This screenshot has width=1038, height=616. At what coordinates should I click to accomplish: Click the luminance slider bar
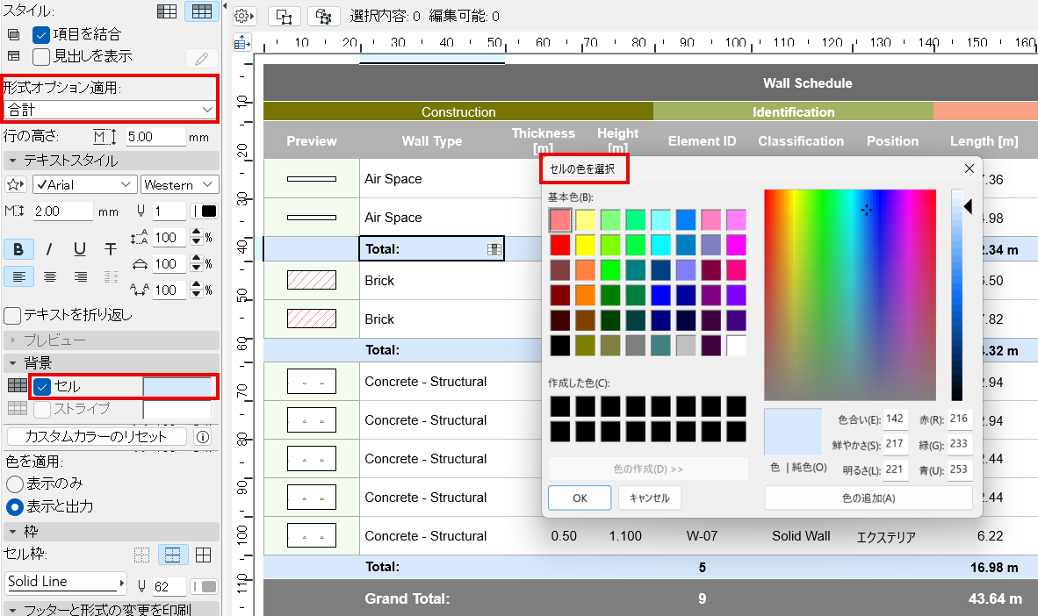pyautogui.click(x=956, y=295)
